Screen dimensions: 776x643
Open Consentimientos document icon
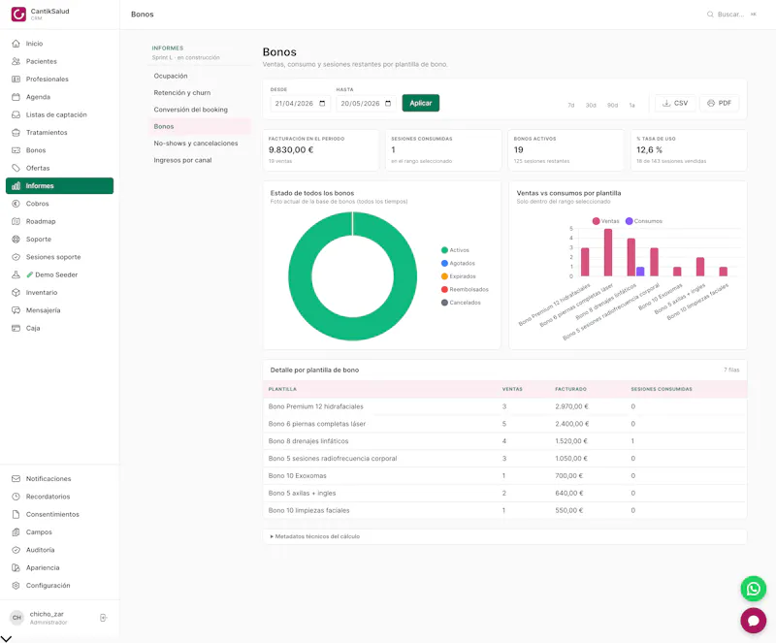click(16, 514)
